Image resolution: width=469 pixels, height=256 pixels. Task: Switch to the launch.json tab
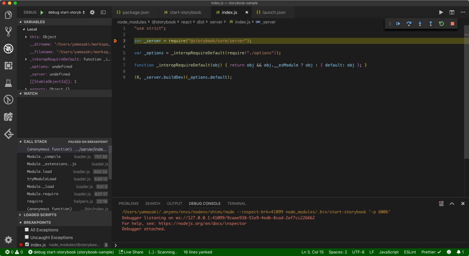click(x=272, y=13)
